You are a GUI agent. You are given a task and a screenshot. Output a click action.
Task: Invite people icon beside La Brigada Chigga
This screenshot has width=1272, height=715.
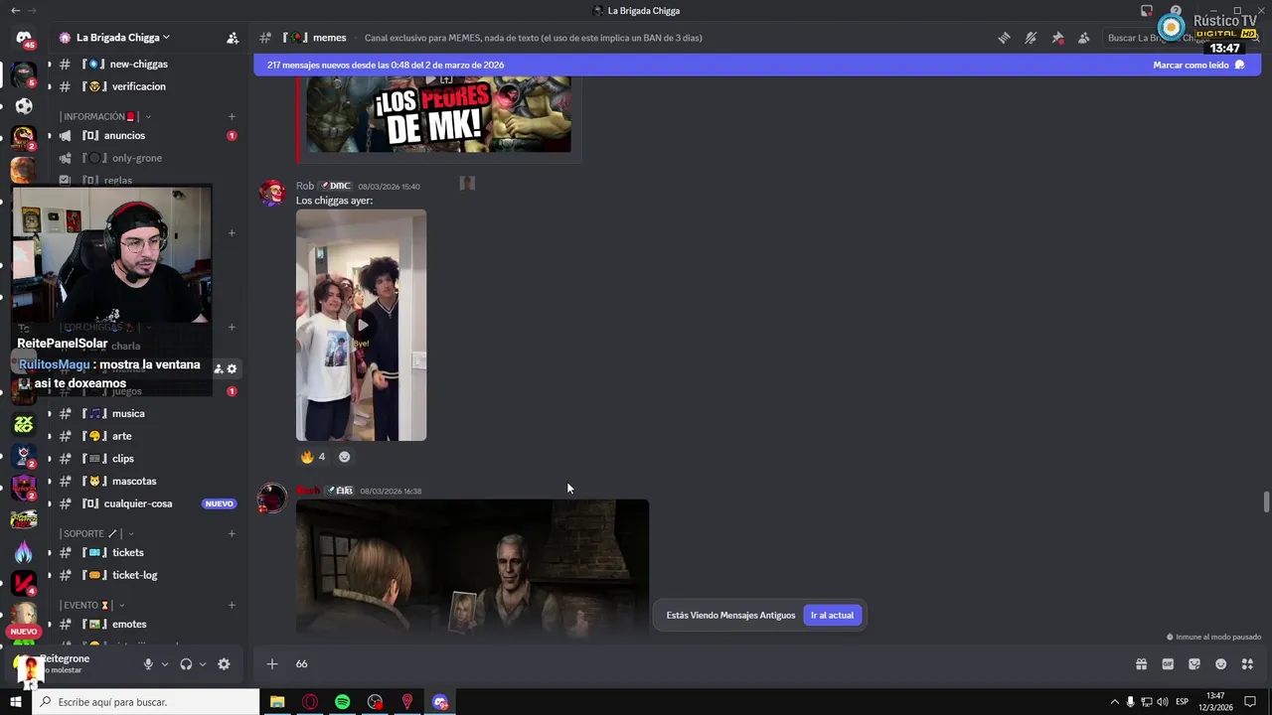tap(233, 38)
